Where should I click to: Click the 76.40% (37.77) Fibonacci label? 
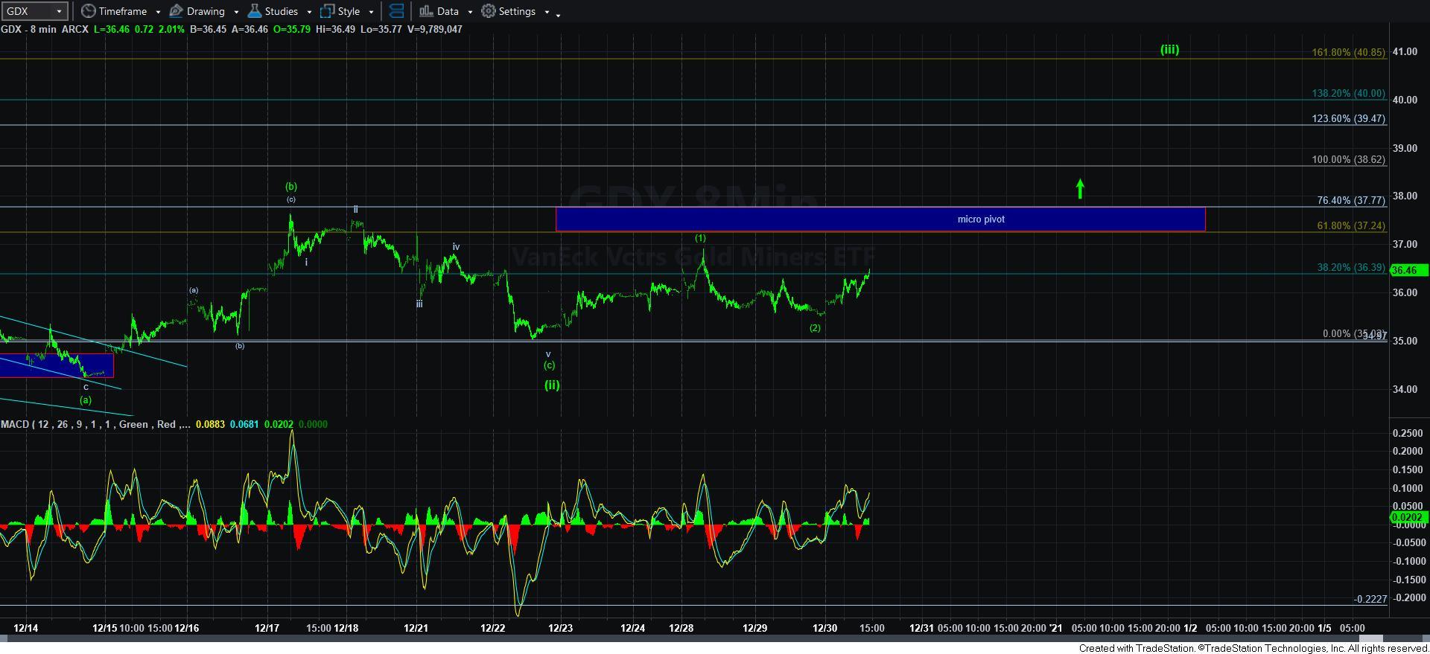(1351, 201)
